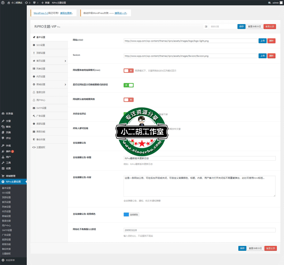Switch to the SMTP设置 tab

pyautogui.click(x=41, y=108)
